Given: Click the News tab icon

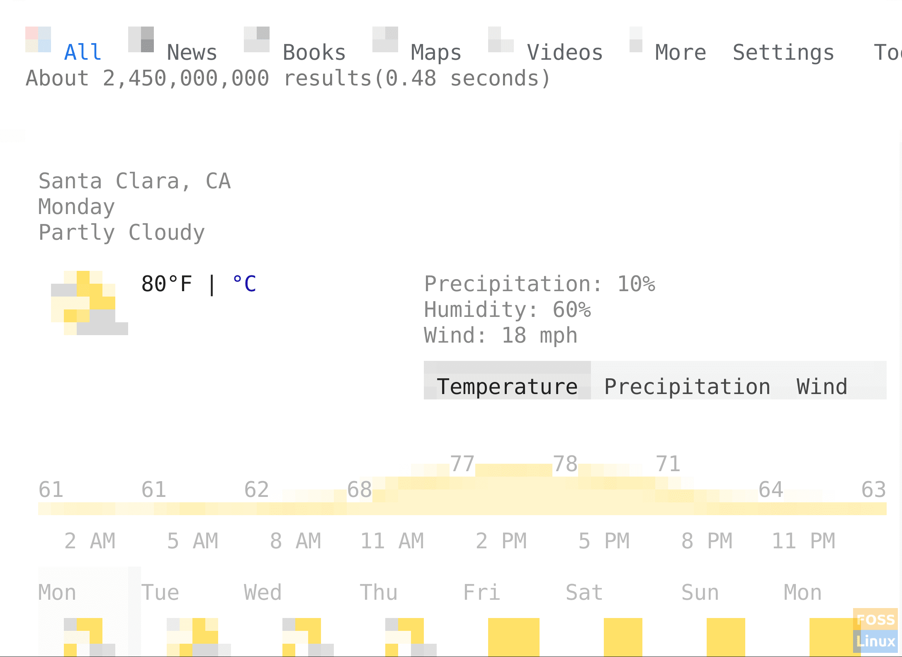Looking at the screenshot, I should (x=141, y=39).
